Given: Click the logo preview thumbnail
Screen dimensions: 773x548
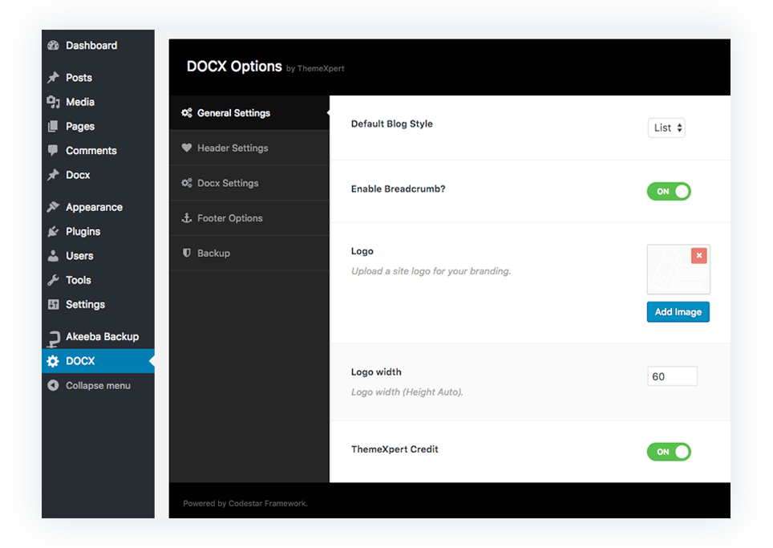Looking at the screenshot, I should click(x=678, y=270).
